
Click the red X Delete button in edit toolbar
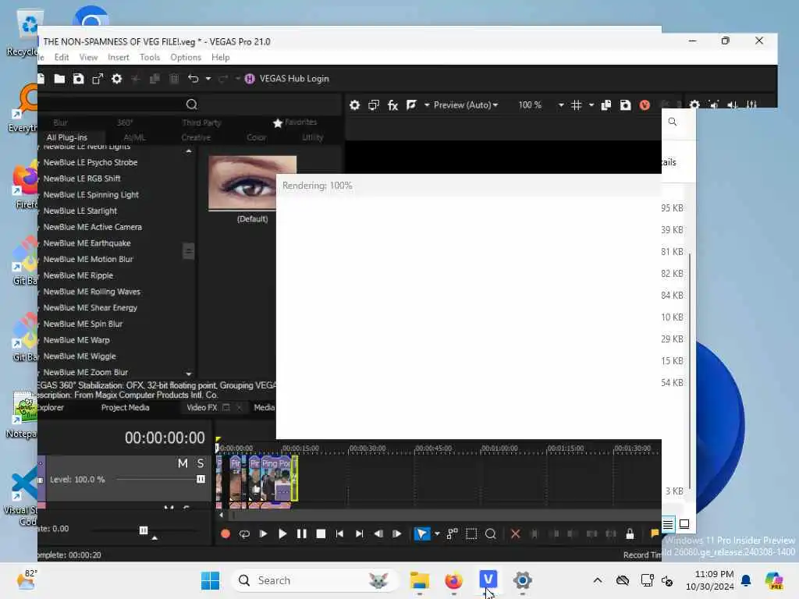515,533
